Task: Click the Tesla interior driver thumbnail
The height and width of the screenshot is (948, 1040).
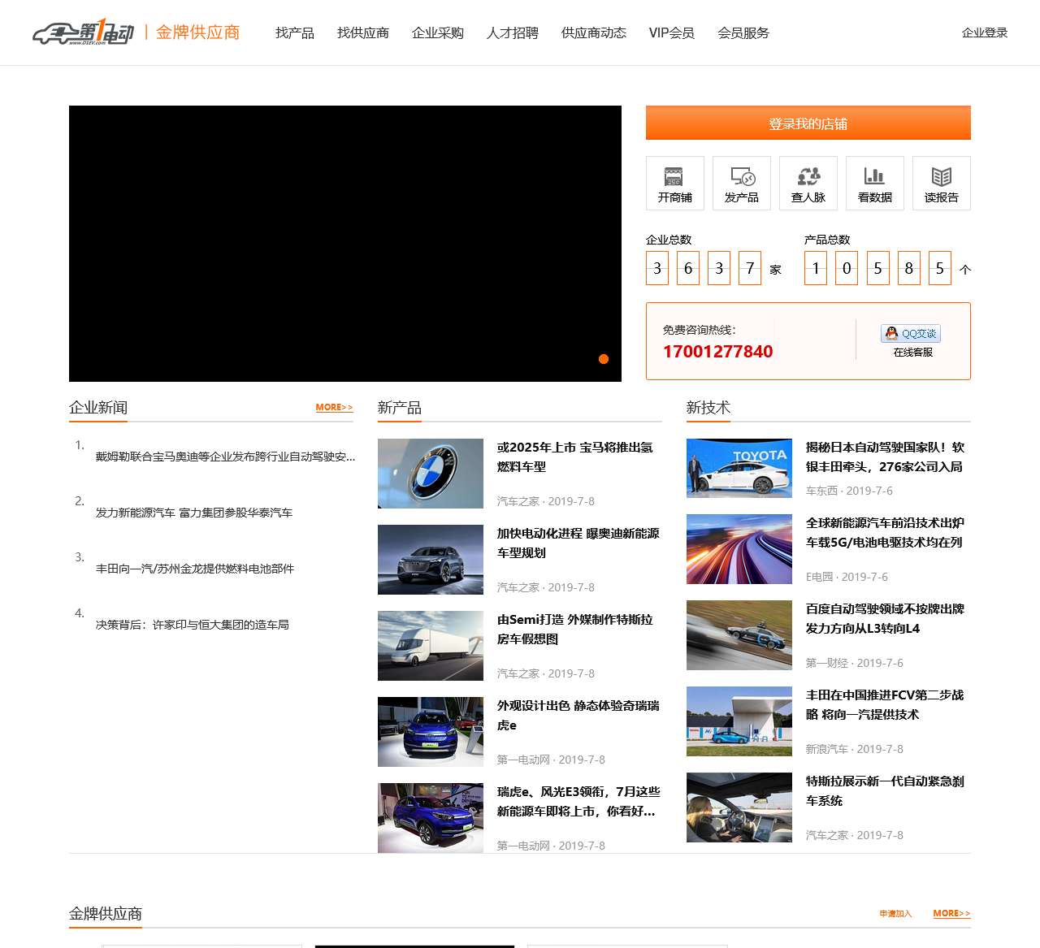Action: (739, 807)
